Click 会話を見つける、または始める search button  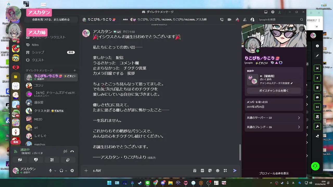tap(51, 19)
